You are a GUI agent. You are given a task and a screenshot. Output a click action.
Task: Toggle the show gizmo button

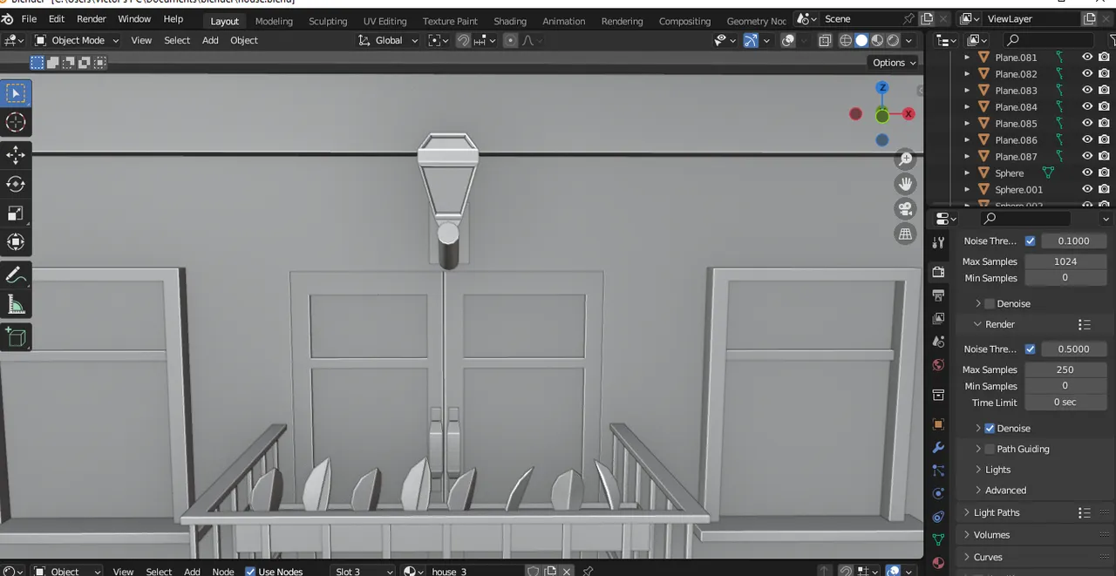coord(751,40)
